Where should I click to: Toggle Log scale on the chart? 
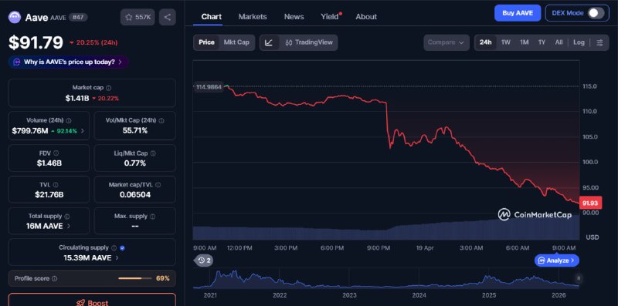tap(579, 42)
